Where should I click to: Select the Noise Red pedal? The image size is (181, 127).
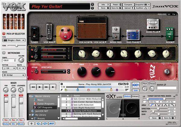click(116, 33)
